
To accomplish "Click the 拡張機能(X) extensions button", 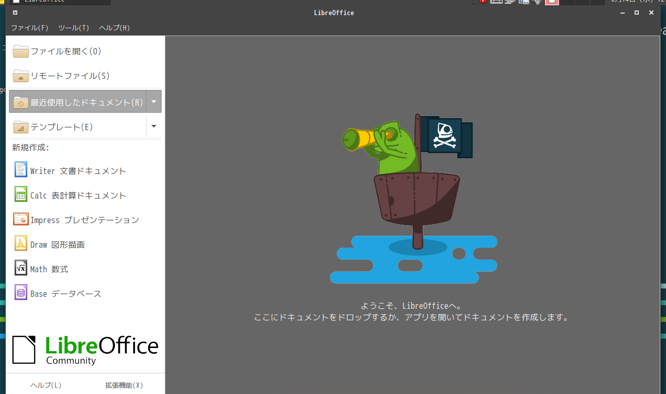I will point(124,385).
